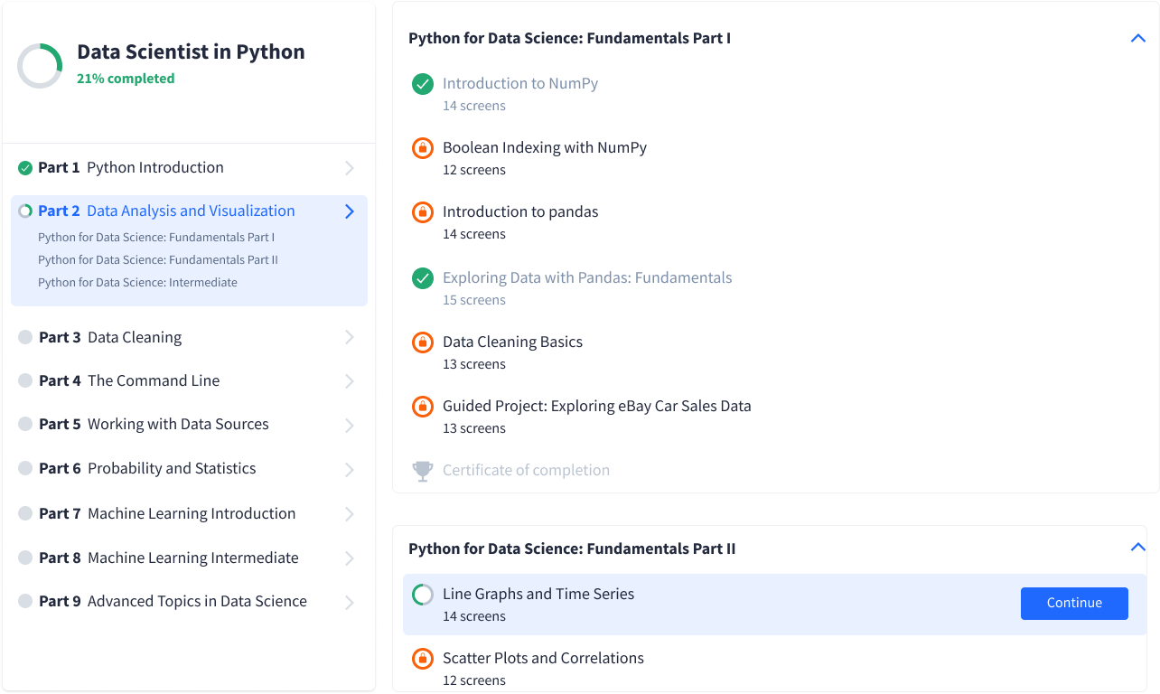Open sidebar link Fundamentals Part I
This screenshot has width=1160, height=694.
click(x=156, y=238)
